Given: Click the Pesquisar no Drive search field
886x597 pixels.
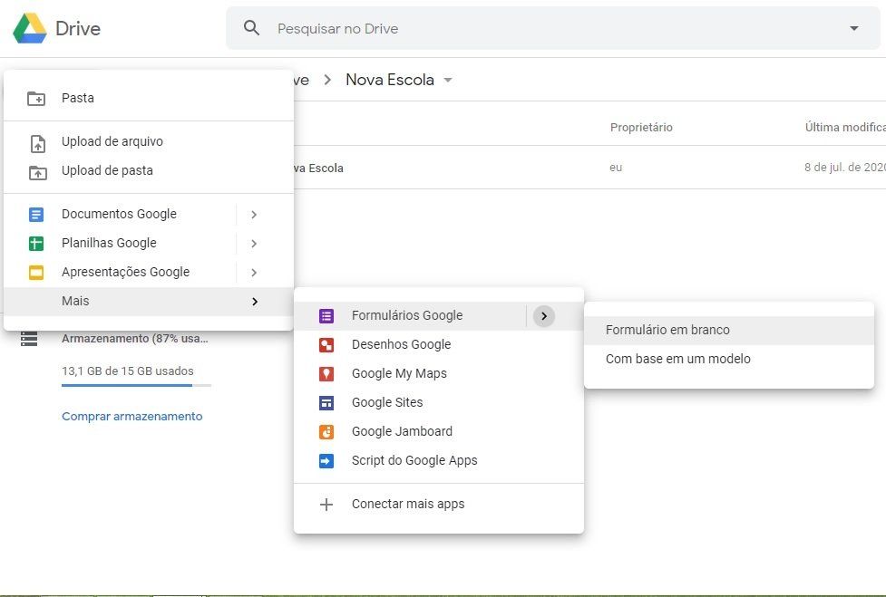Looking at the screenshot, I should tap(552, 28).
